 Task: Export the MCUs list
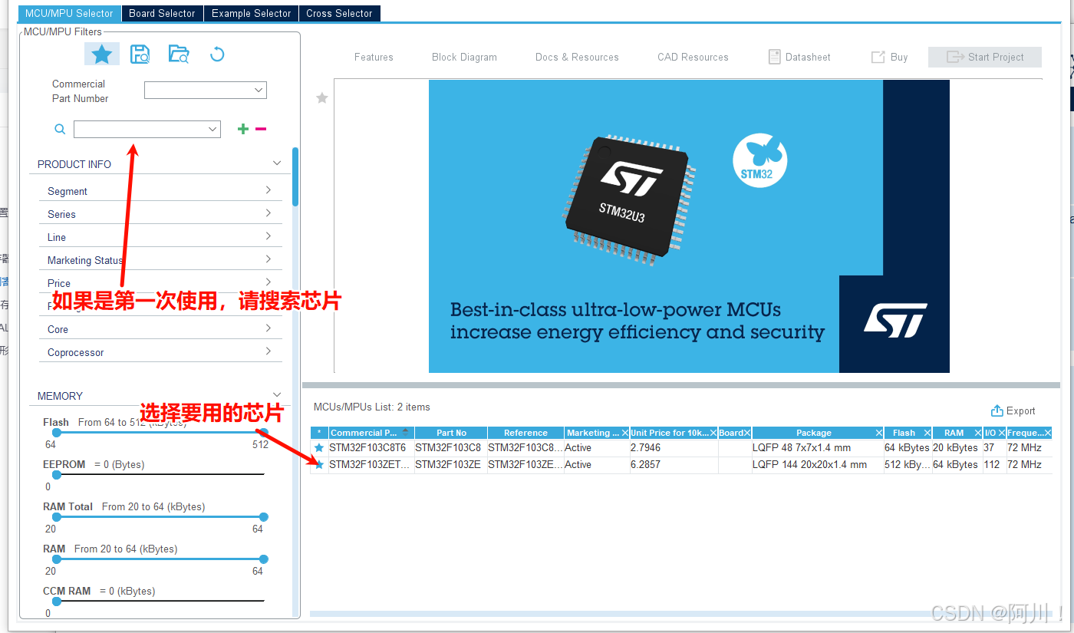pyautogui.click(x=1013, y=410)
